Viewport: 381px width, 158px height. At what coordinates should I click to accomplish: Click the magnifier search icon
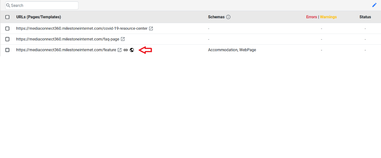pyautogui.click(x=8, y=5)
